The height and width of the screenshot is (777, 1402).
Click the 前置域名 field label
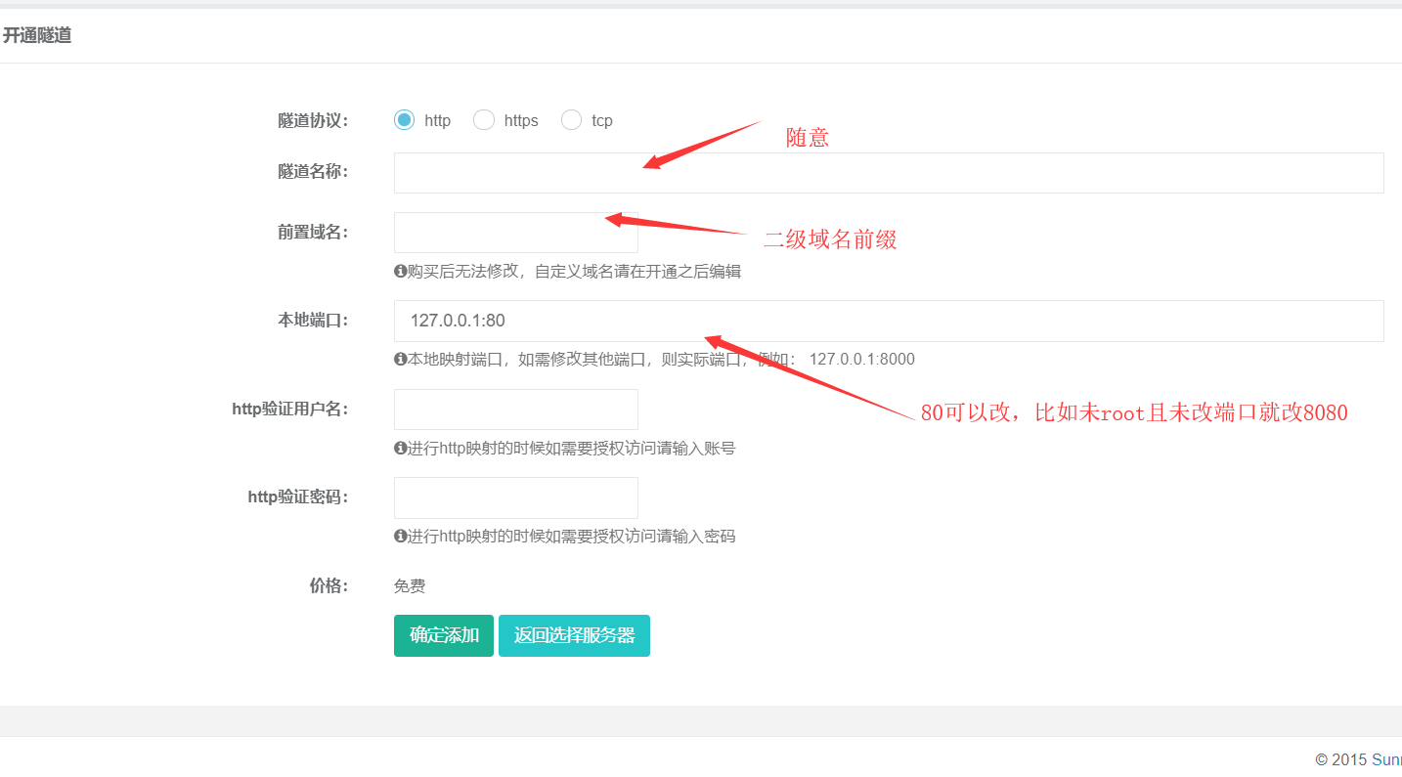click(313, 232)
